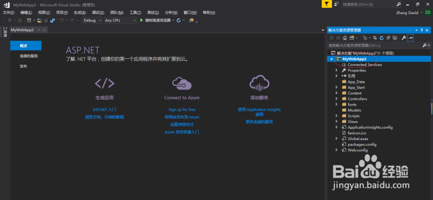The width and height of the screenshot is (433, 200).
Task: Open the 工具(T) menu
Action: (x=135, y=13)
